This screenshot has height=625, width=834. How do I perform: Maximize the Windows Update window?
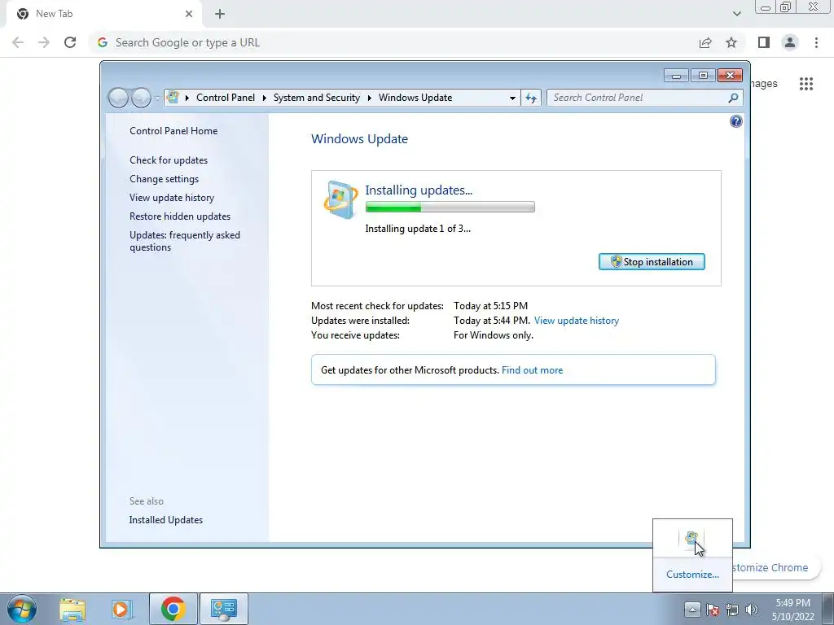click(x=703, y=76)
